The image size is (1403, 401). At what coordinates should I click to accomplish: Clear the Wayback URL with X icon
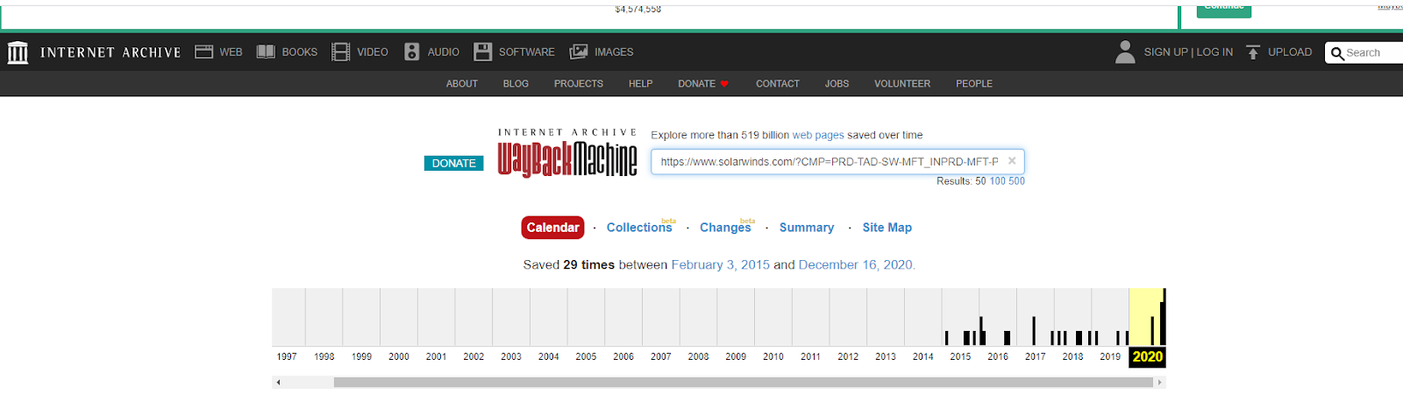1012,161
